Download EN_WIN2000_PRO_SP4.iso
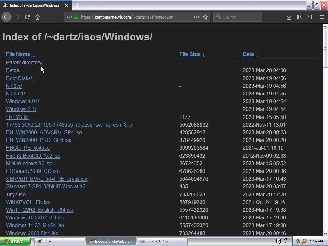The height and width of the screenshot is (246, 328). (x=39, y=140)
